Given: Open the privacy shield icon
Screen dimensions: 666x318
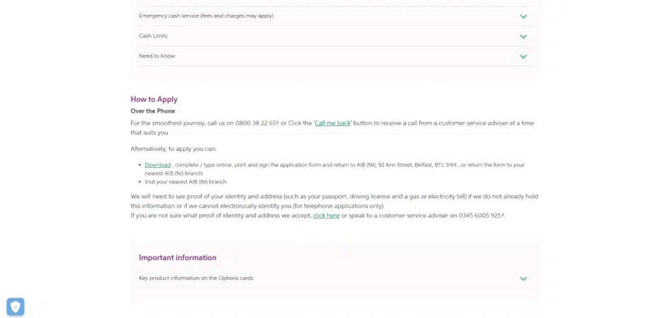Looking at the screenshot, I should coord(16,307).
